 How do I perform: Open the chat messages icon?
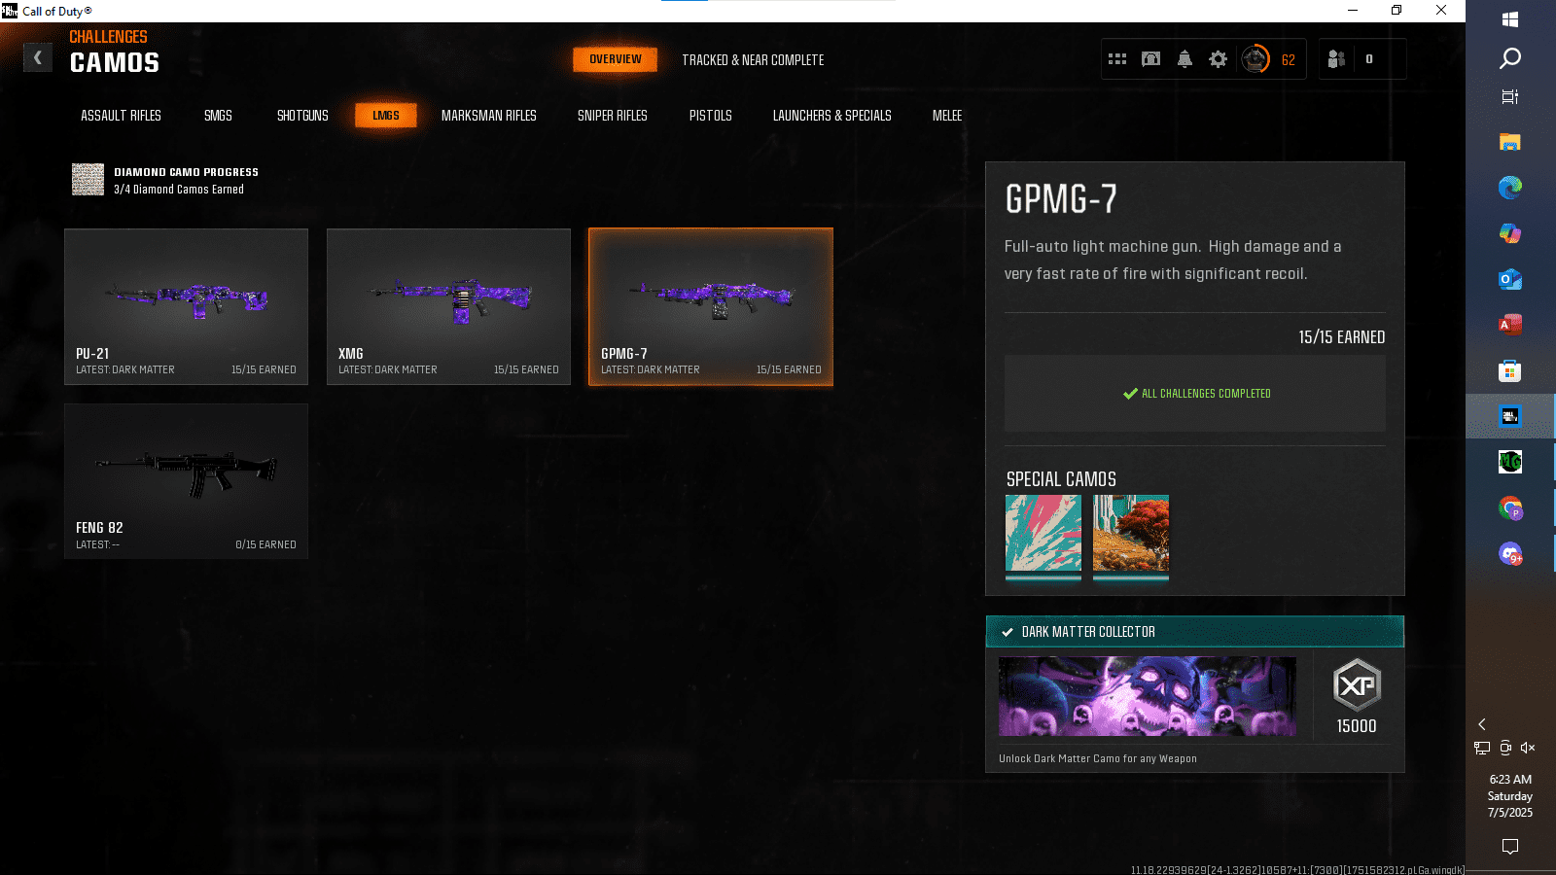pyautogui.click(x=1150, y=59)
